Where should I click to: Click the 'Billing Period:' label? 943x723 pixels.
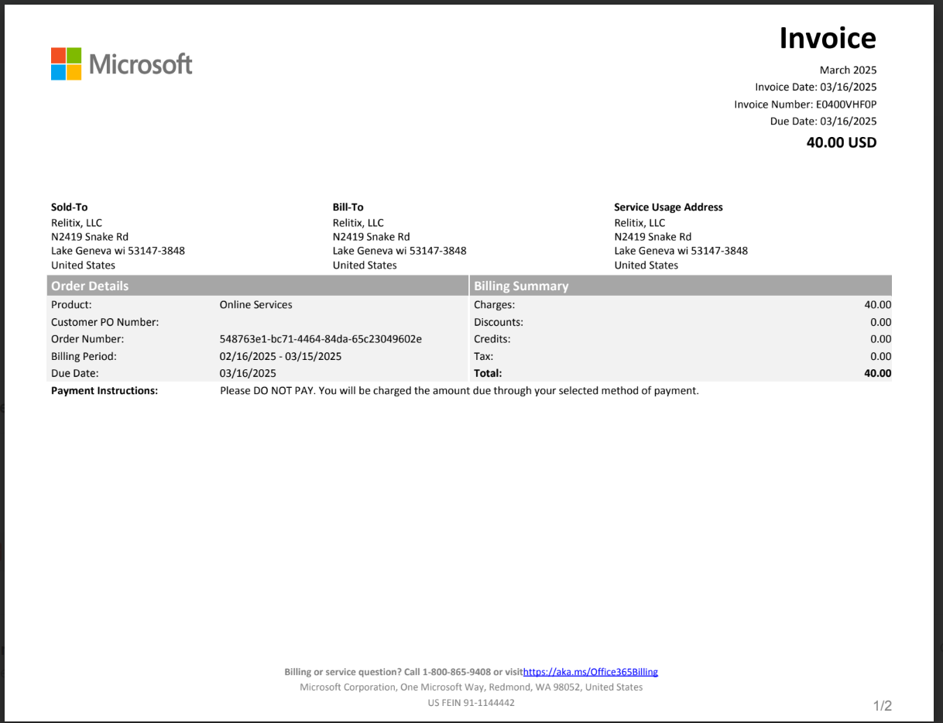pyautogui.click(x=84, y=356)
